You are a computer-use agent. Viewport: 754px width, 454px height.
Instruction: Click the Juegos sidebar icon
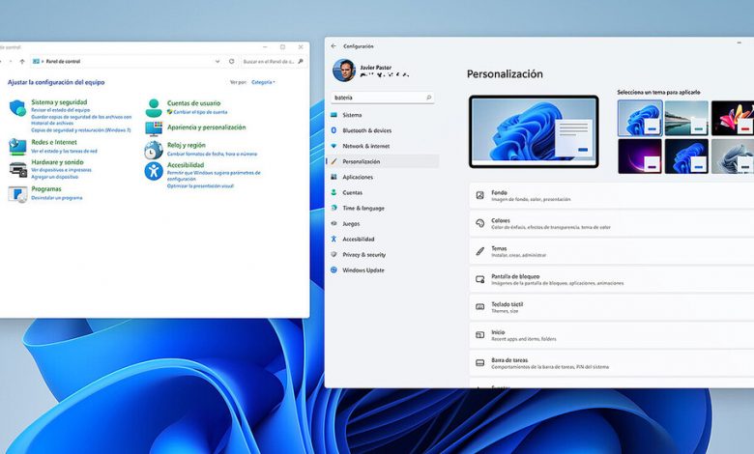(333, 223)
